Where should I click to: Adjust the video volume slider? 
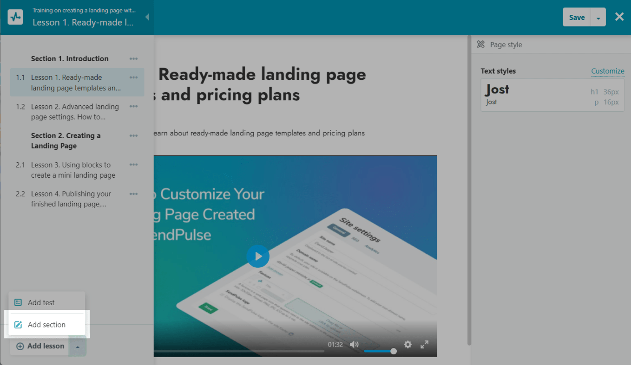[x=379, y=351]
